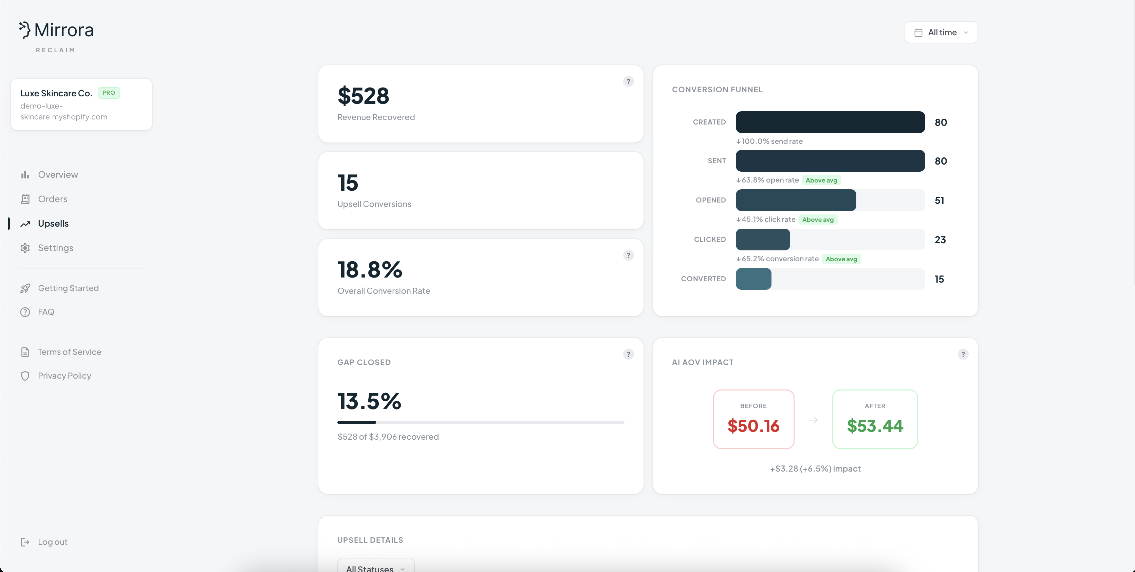
Task: Switch to the Orders section
Action: point(52,198)
